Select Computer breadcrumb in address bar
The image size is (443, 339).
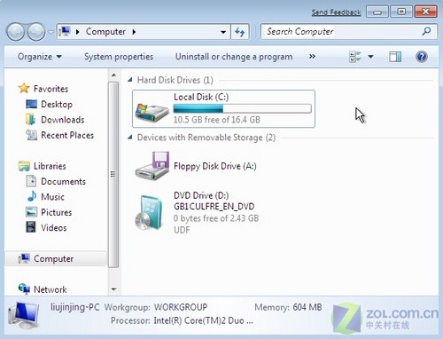pyautogui.click(x=105, y=31)
